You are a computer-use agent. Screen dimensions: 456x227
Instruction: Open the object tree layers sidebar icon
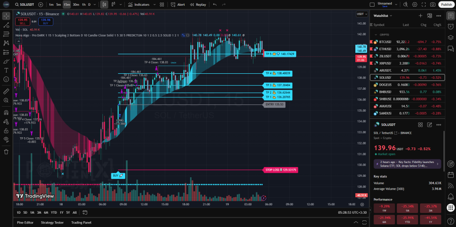click(451, 37)
